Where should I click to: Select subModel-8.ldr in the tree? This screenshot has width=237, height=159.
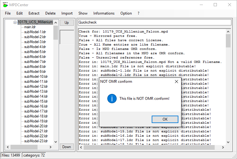point(35,67)
